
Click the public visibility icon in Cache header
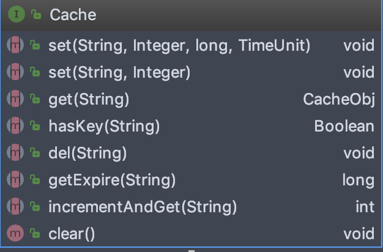pos(36,15)
